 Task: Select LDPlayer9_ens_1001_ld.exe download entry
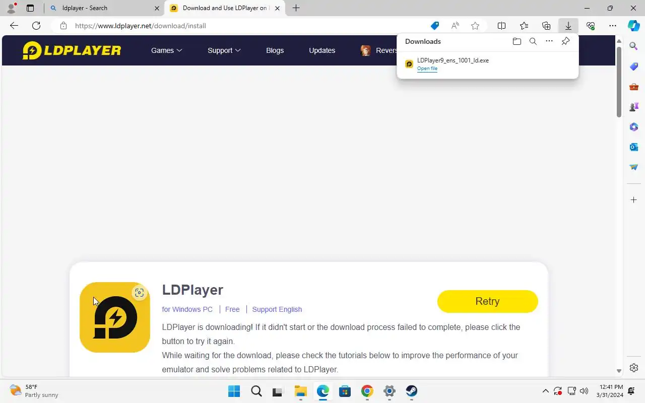488,64
